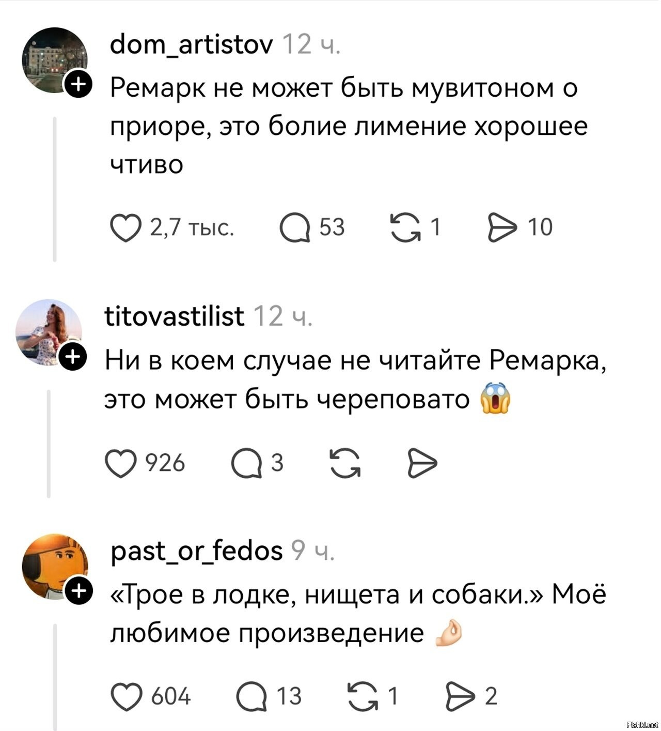Like the past_or_fedos comment
This screenshot has height=731, width=661.
(127, 697)
